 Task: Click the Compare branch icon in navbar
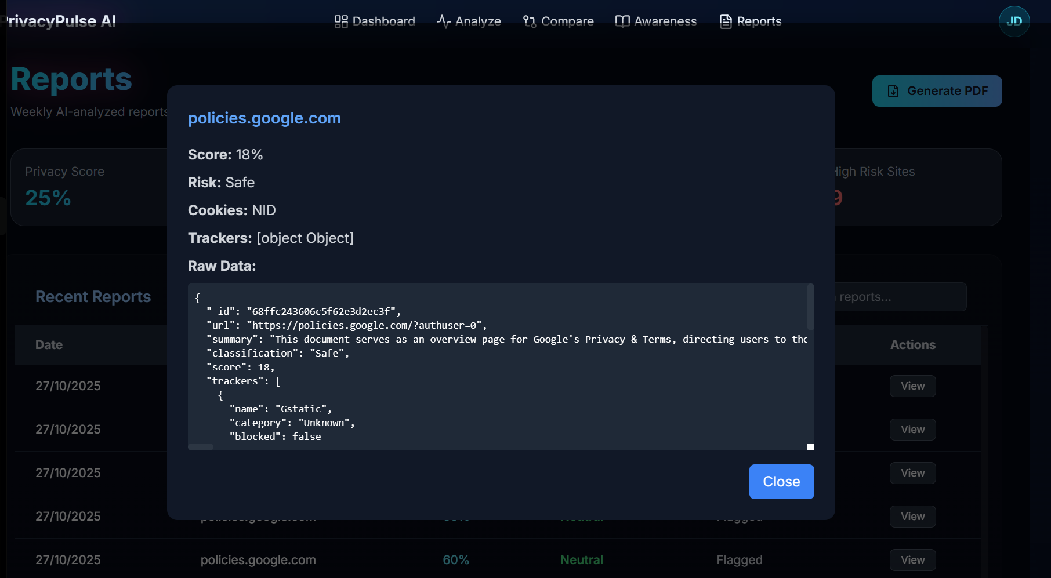click(530, 21)
